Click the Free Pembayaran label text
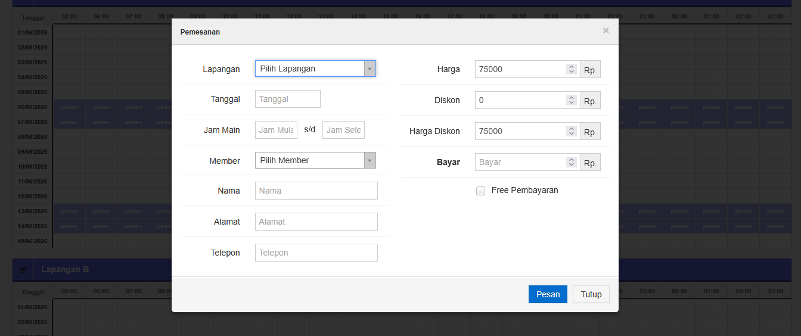801x336 pixels. pyautogui.click(x=525, y=191)
